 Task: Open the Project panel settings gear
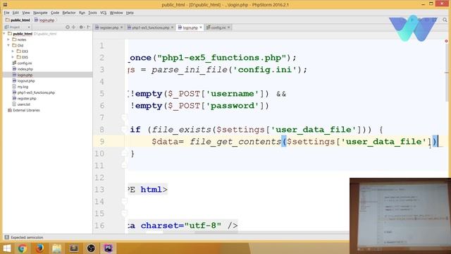click(x=81, y=27)
